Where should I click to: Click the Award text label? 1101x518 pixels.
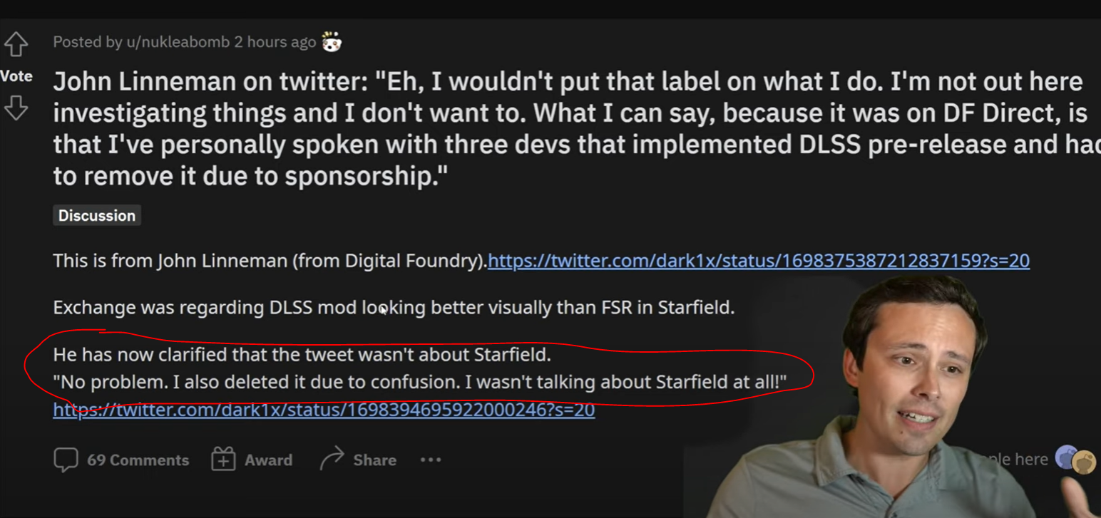pos(268,460)
